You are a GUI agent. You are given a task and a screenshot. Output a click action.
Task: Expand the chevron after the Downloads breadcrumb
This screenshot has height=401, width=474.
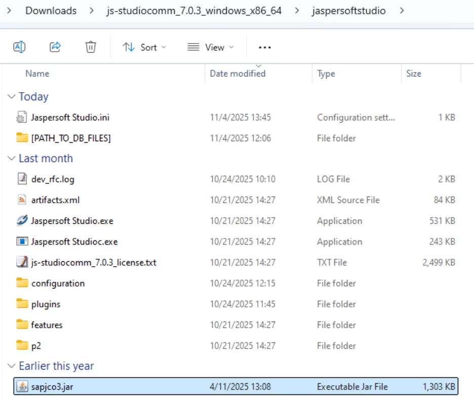92,11
